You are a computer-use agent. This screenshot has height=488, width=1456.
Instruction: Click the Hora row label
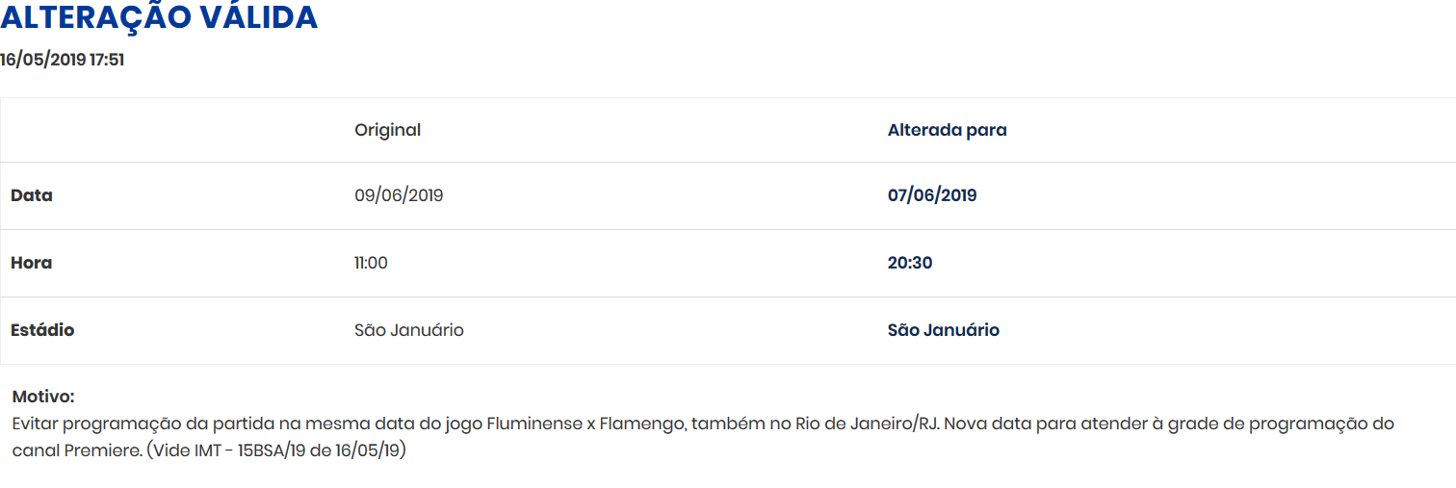(32, 263)
